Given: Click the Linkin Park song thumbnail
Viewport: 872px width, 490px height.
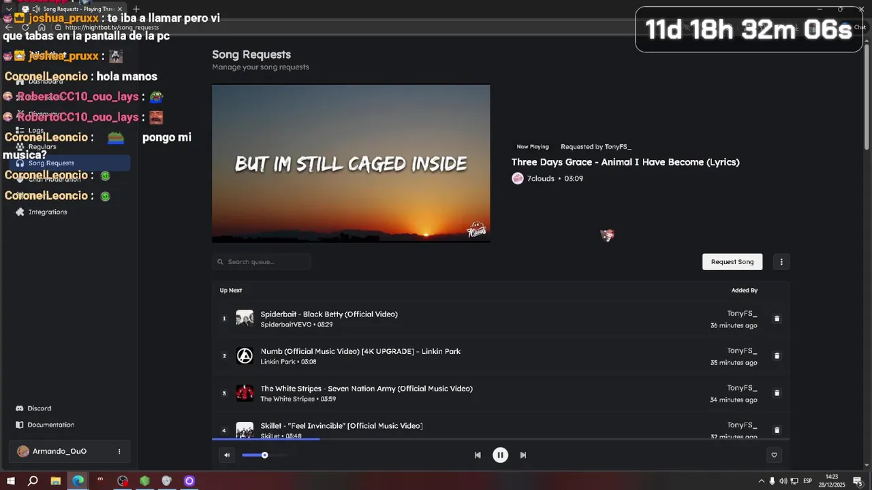Looking at the screenshot, I should pos(245,356).
